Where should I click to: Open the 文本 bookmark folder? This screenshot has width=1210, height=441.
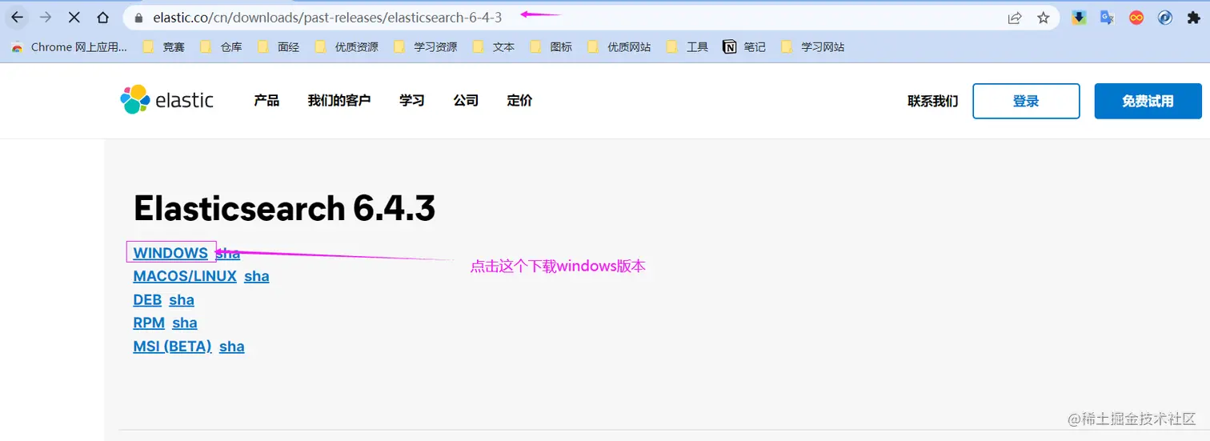click(494, 47)
